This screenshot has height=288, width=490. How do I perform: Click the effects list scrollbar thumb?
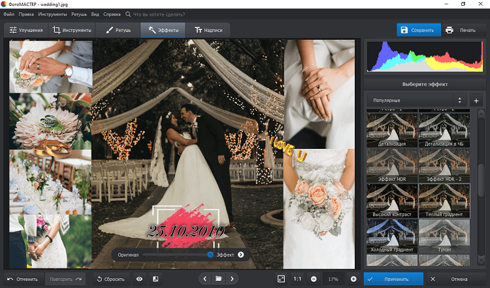pos(482,180)
